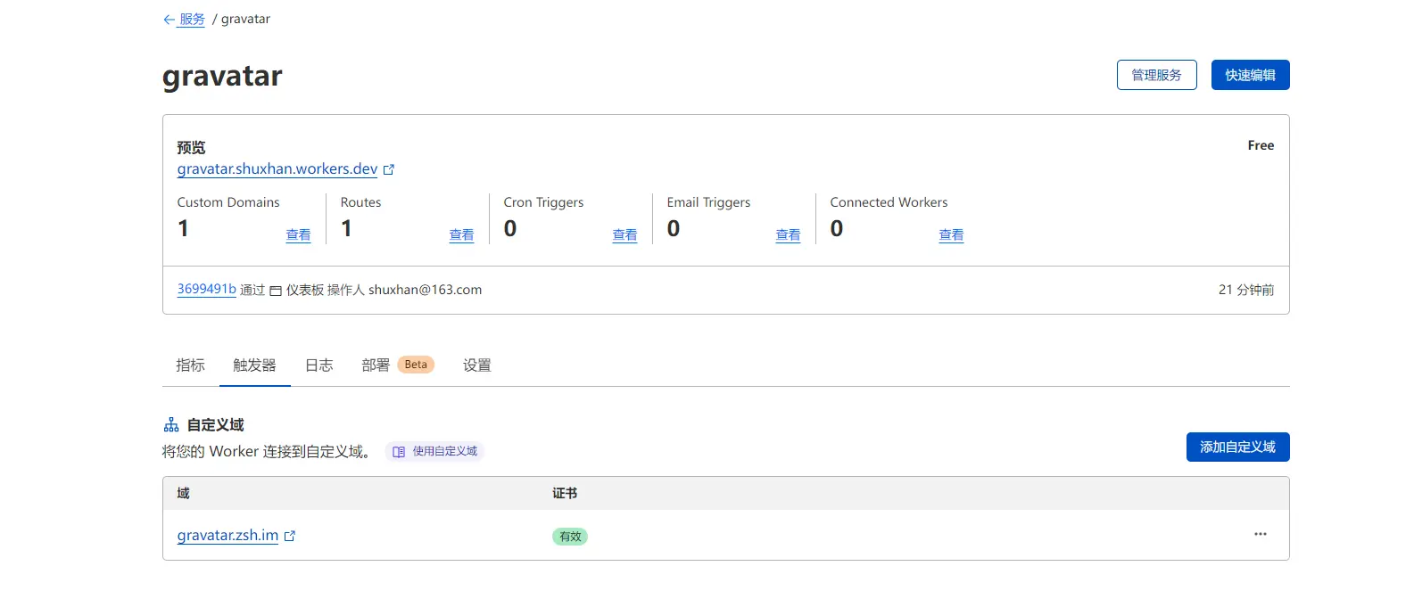This screenshot has height=599, width=1414.
Task: Click the 自定义域 network icon
Action: pyautogui.click(x=171, y=425)
